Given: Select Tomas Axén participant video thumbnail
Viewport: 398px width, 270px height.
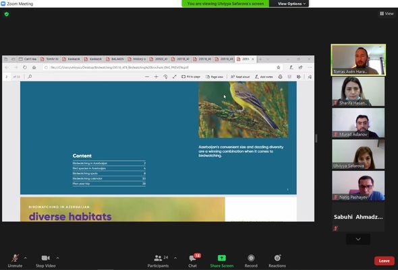Looking at the screenshot, I should point(358,60).
